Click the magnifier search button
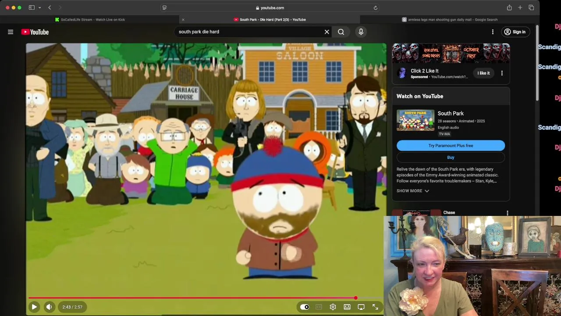561x316 pixels. [341, 32]
